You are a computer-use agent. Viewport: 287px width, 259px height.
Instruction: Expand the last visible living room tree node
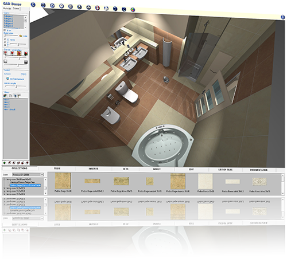click(5, 194)
